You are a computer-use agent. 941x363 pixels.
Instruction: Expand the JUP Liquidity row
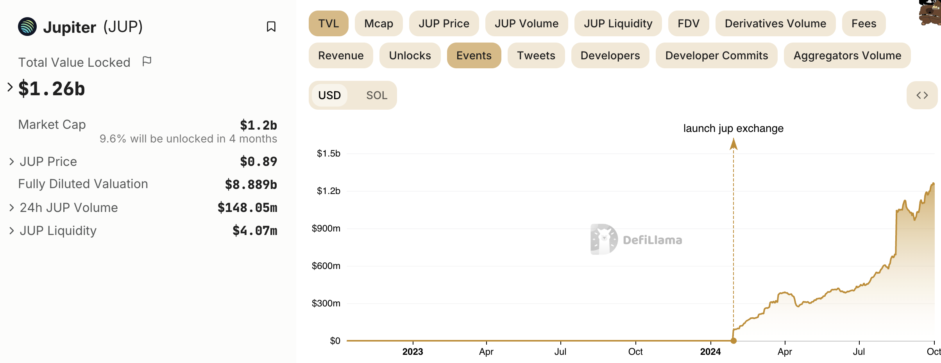pos(12,231)
